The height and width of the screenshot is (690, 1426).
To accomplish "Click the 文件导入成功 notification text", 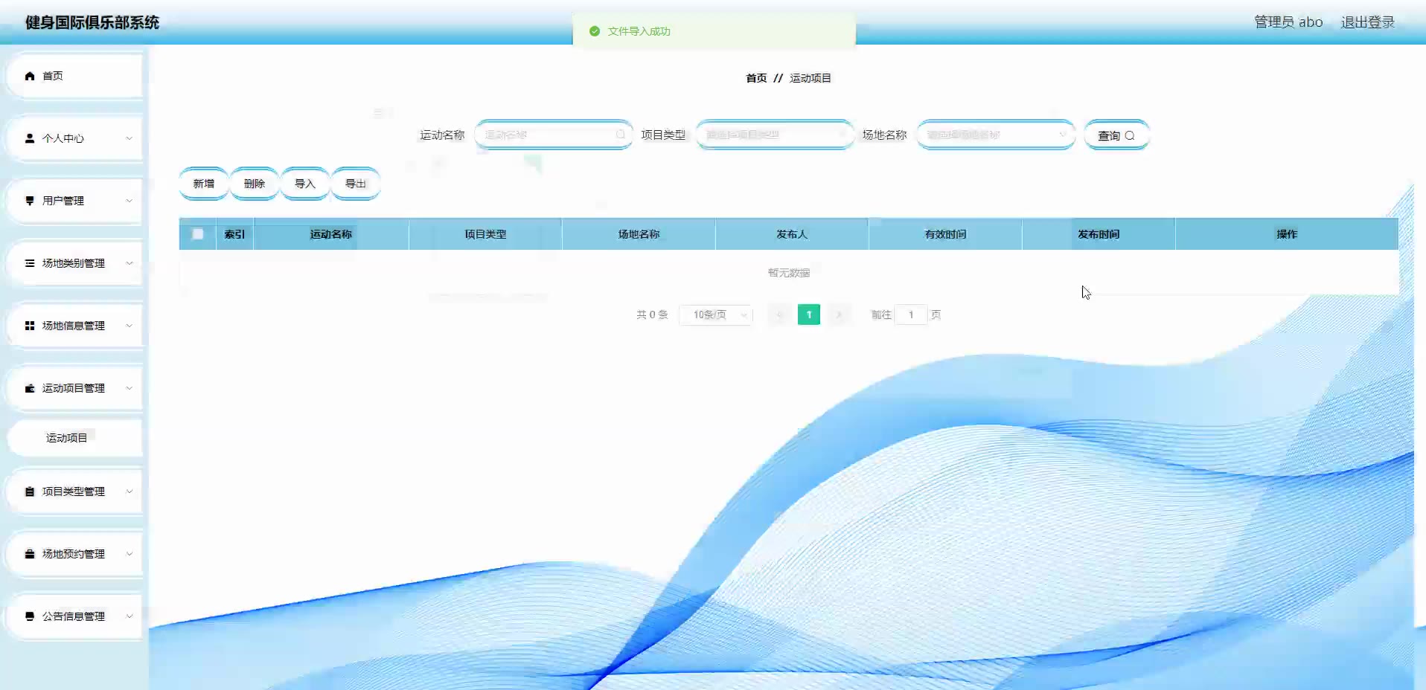I will [x=639, y=31].
